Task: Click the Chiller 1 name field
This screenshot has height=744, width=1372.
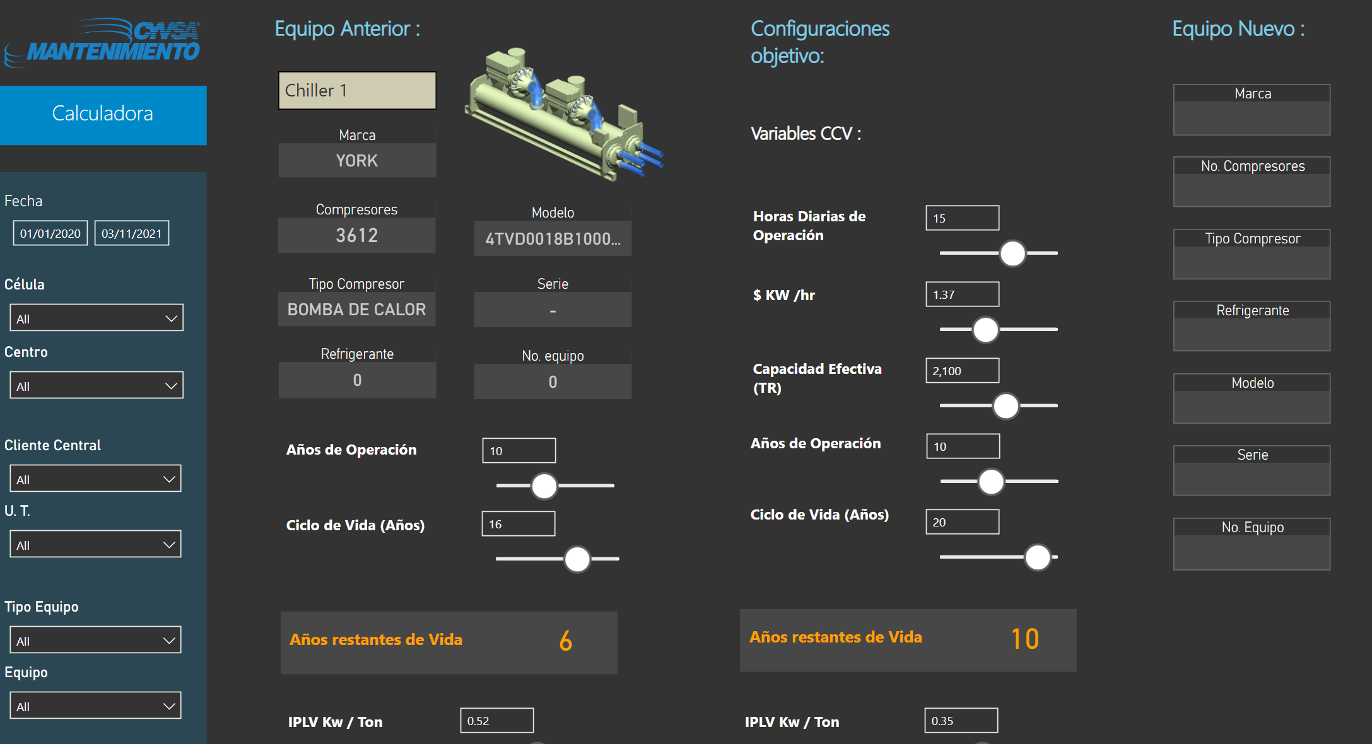Action: tap(357, 90)
